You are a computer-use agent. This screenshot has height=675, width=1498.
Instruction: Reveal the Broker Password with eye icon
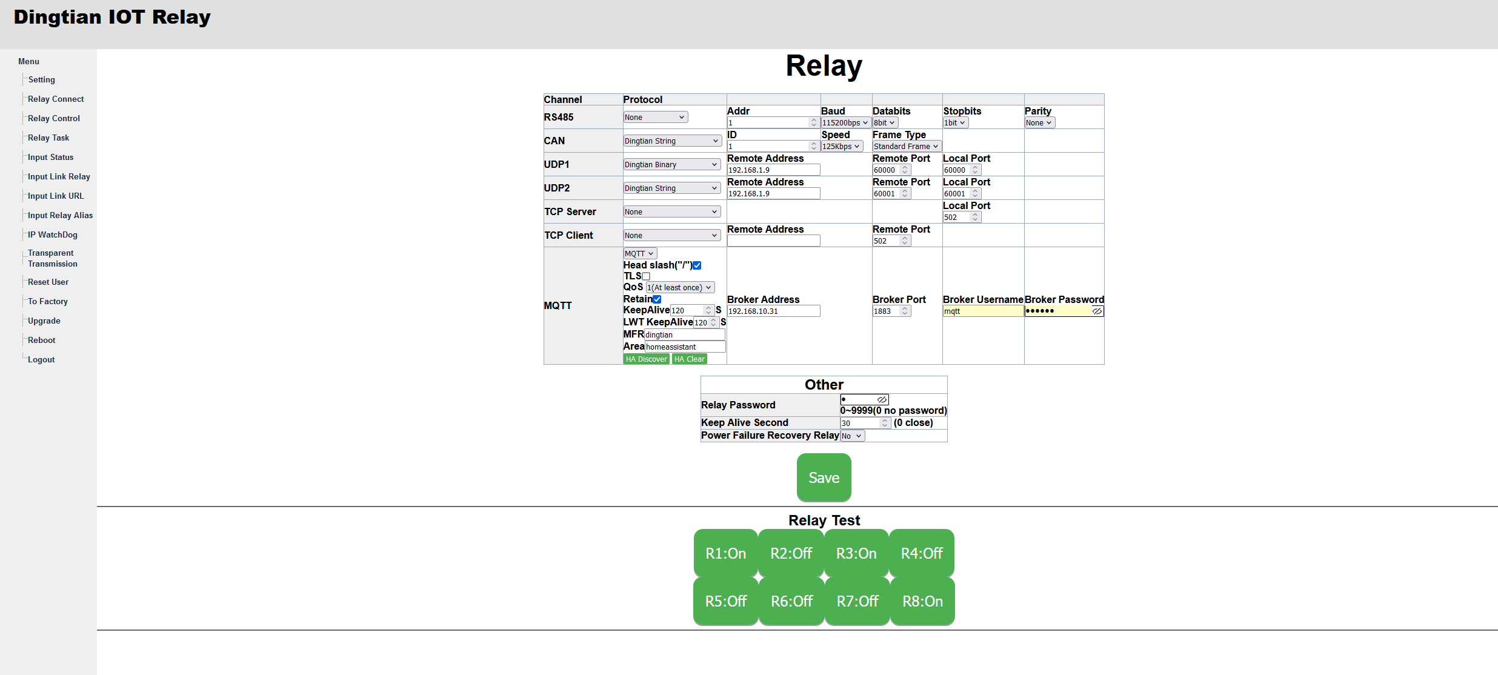1097,311
